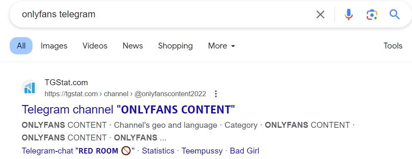The width and height of the screenshot is (412, 159).
Task: Switch to the News tab
Action: click(x=133, y=46)
